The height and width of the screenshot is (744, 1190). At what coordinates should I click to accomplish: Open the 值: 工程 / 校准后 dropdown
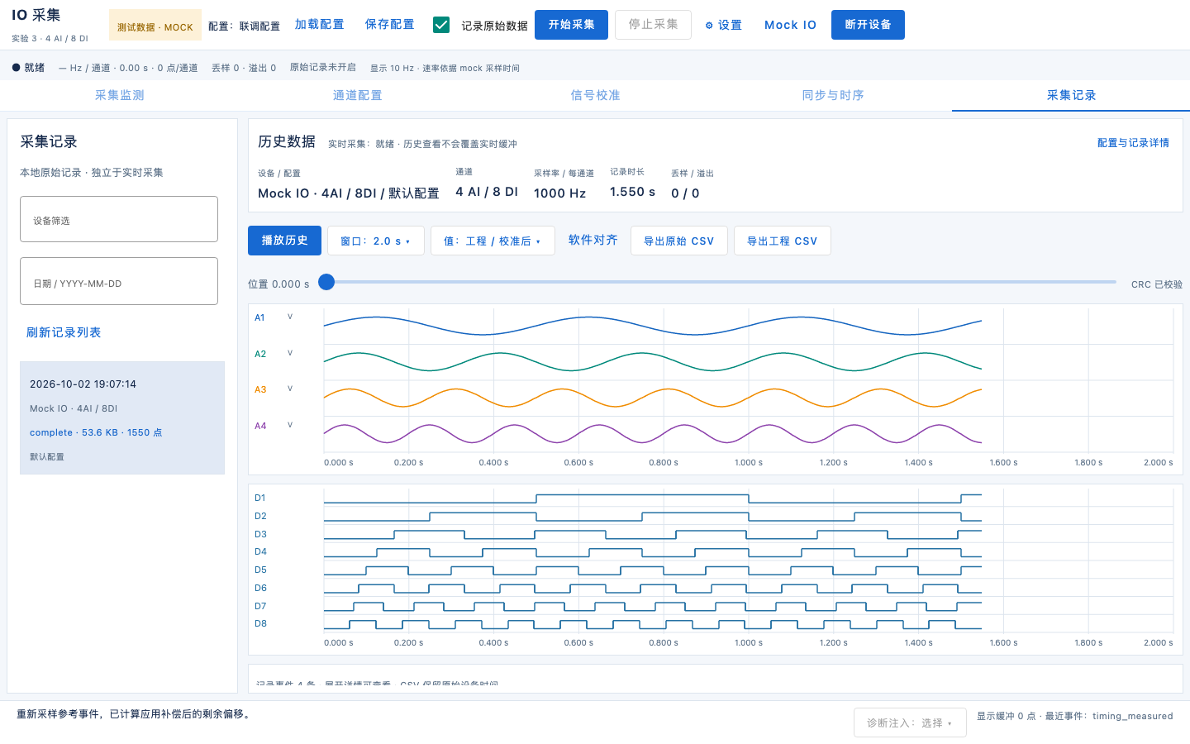pos(493,241)
